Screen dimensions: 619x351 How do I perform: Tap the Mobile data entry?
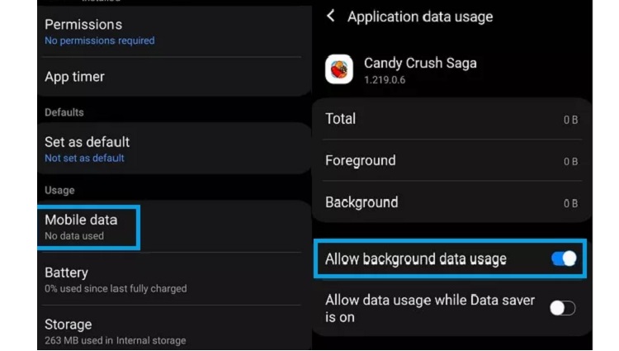(173, 227)
